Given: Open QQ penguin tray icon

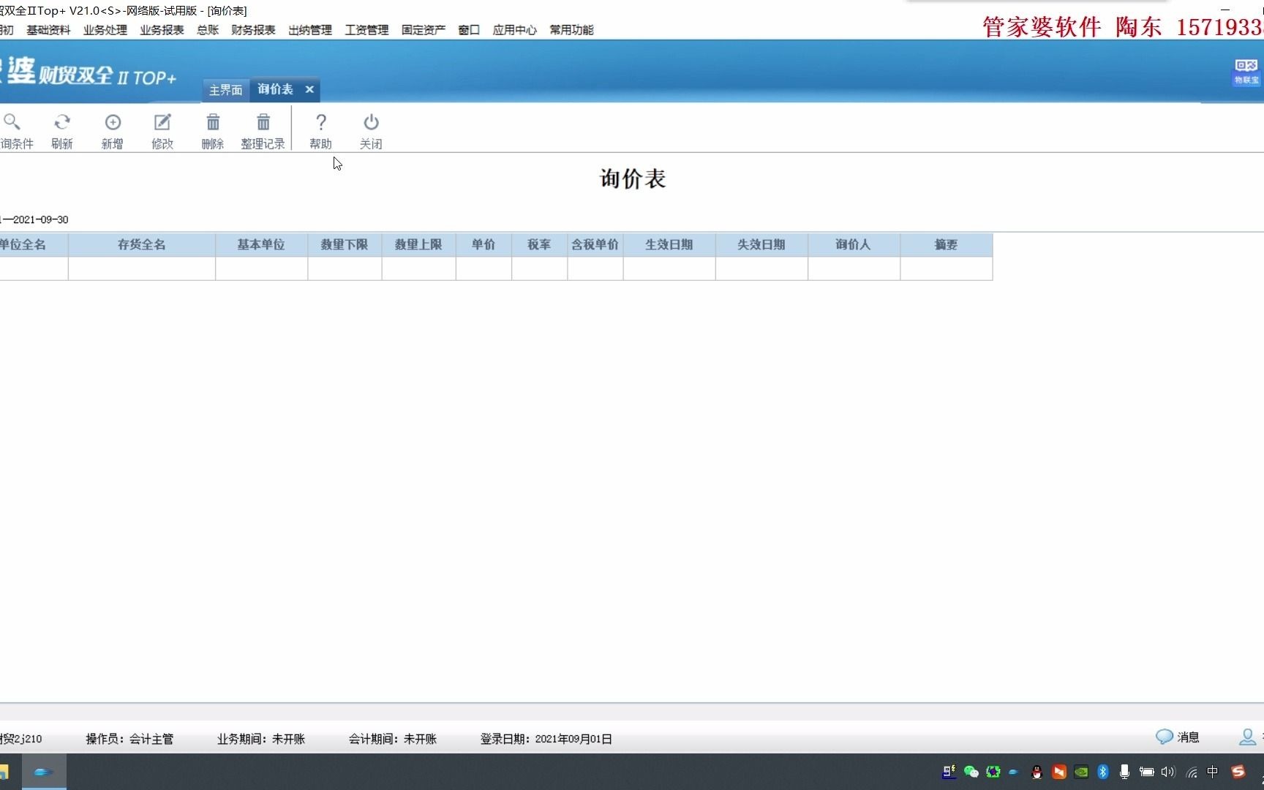Looking at the screenshot, I should tap(1037, 772).
